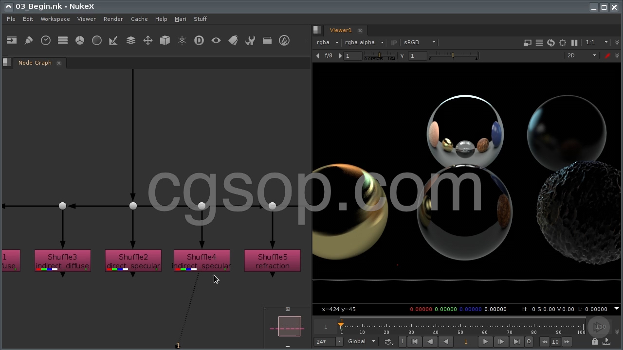The image size is (623, 350).
Task: Open the Workspace menu
Action: [55, 19]
